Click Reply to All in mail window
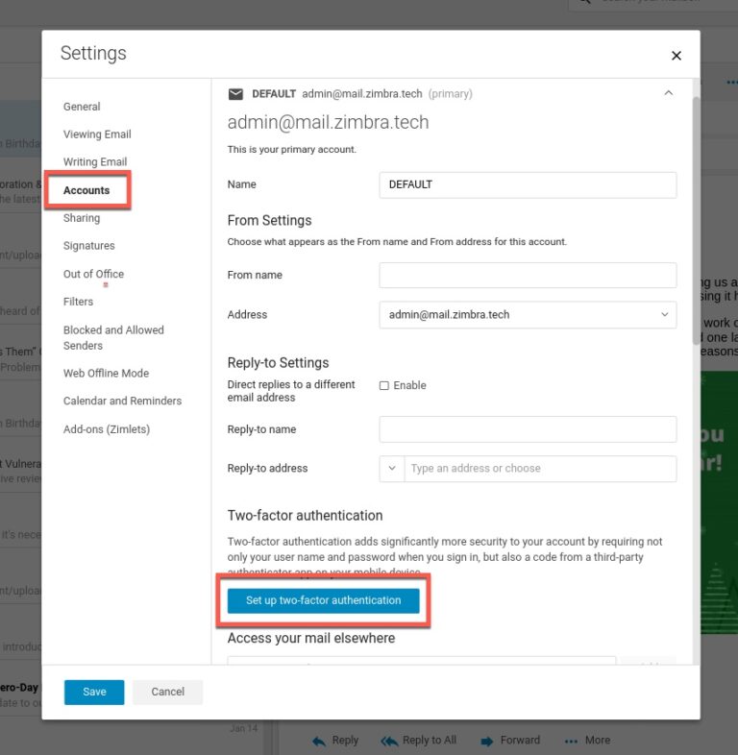Screen dimensions: 738x755 pos(430,740)
